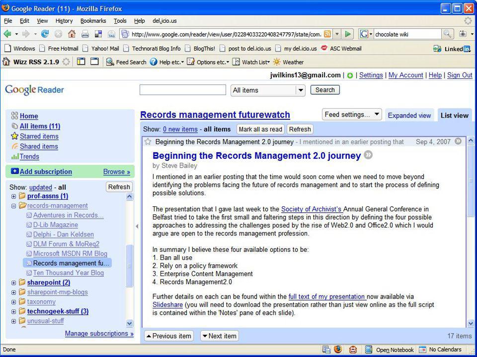Click the subscription list scrollbar down arrow
The height and width of the screenshot is (357, 477).
[x=129, y=323]
